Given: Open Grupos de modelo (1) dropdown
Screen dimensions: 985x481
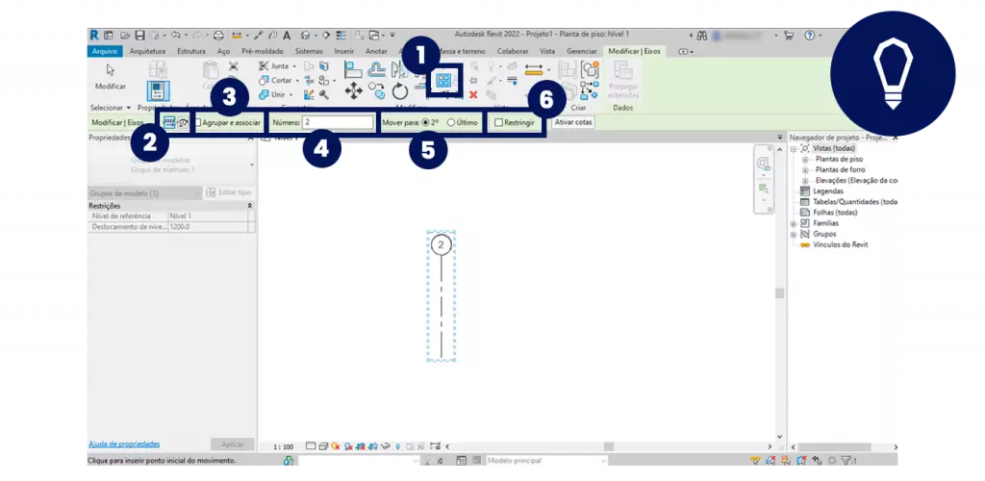Looking at the screenshot, I should [144, 193].
